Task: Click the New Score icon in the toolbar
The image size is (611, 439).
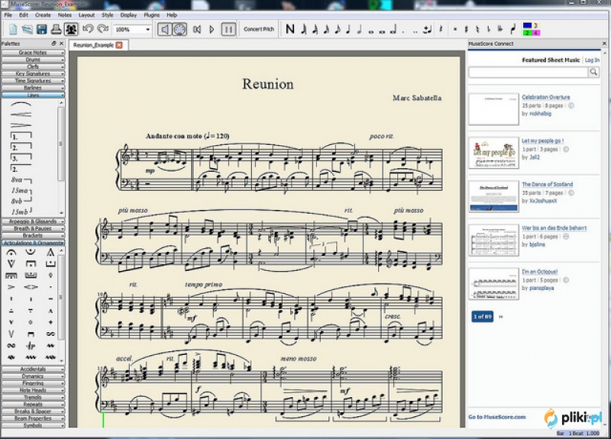Action: tap(13, 29)
